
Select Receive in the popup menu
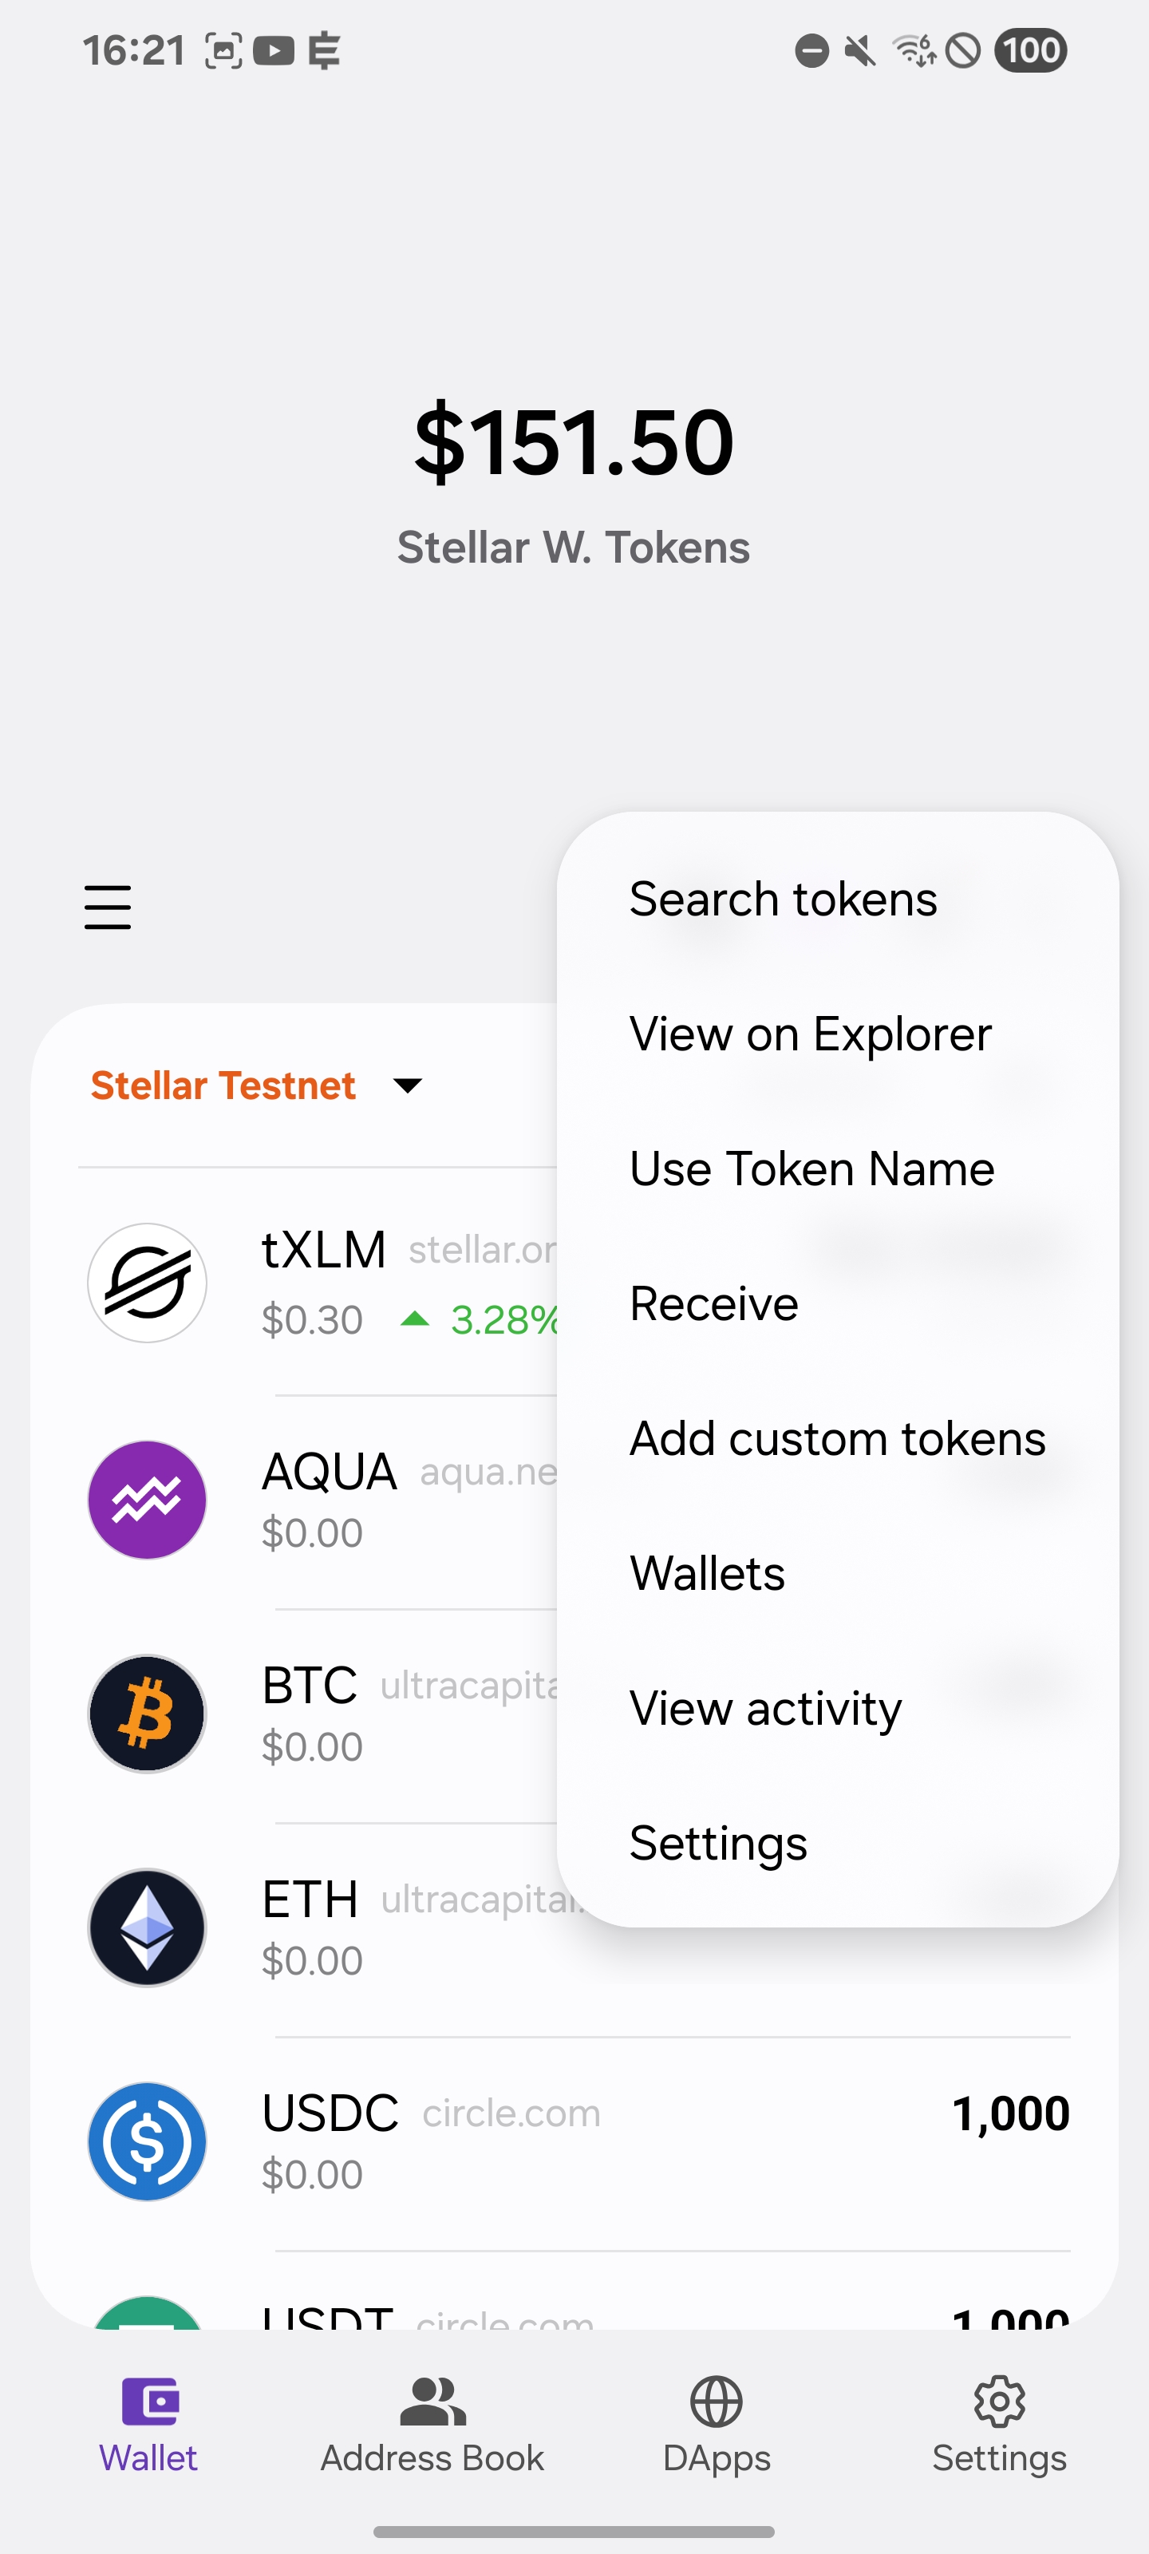tap(714, 1304)
